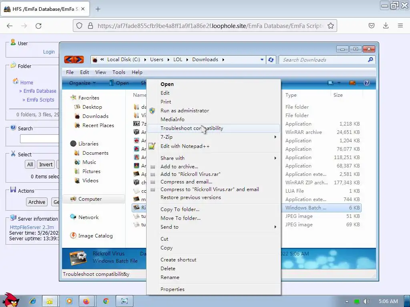Viewport: 410px width, 307px height.
Task: Select the 7z file icon in list
Action: [137, 124]
